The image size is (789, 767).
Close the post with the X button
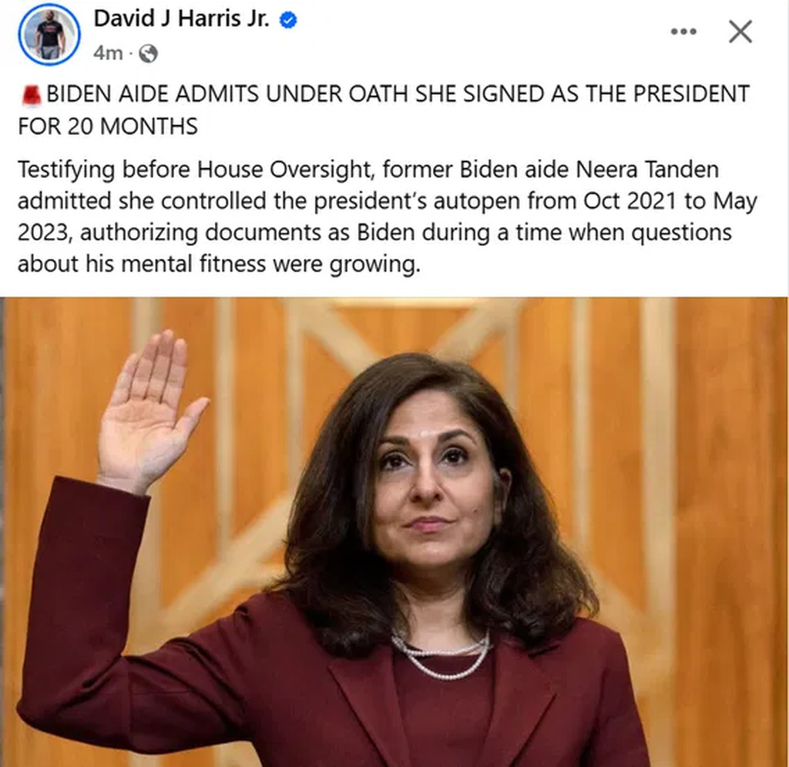(740, 32)
